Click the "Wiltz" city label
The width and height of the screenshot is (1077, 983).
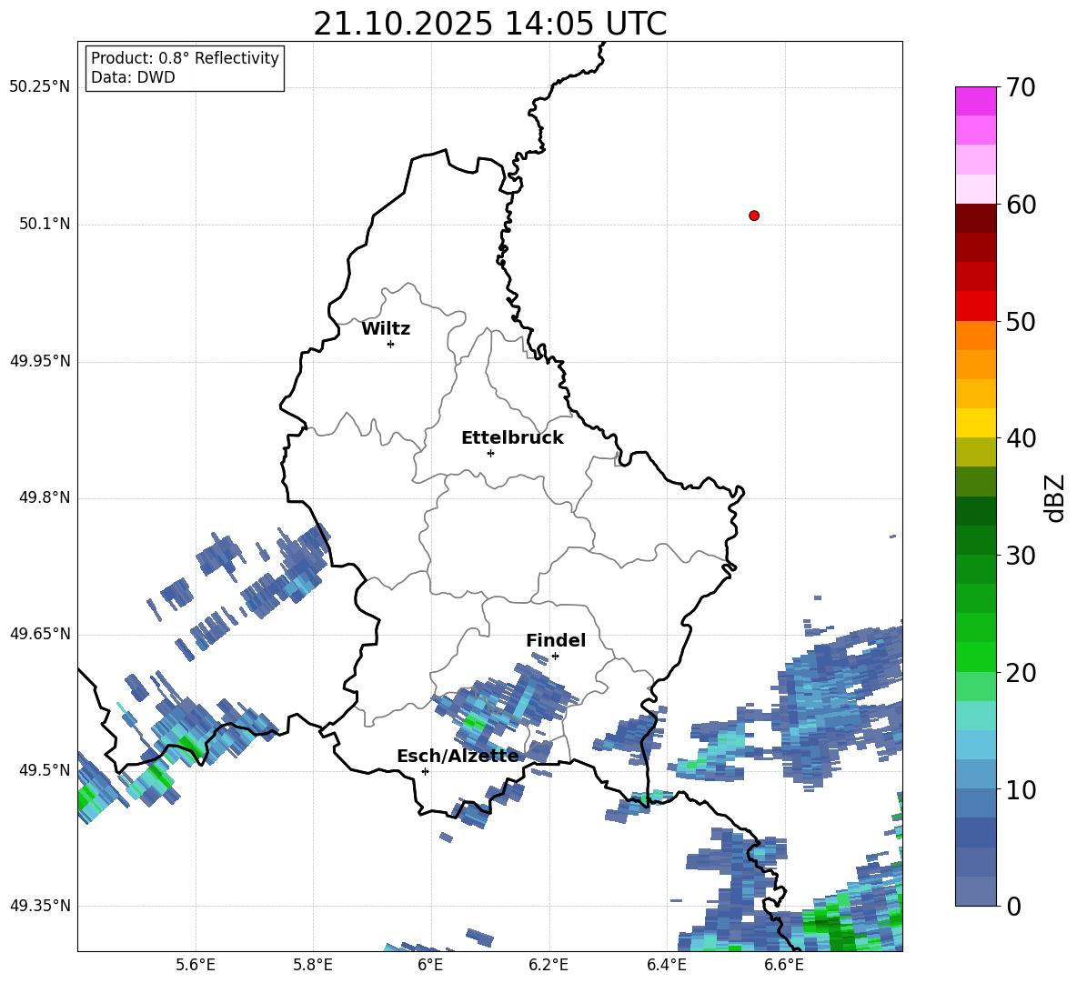pyautogui.click(x=386, y=329)
